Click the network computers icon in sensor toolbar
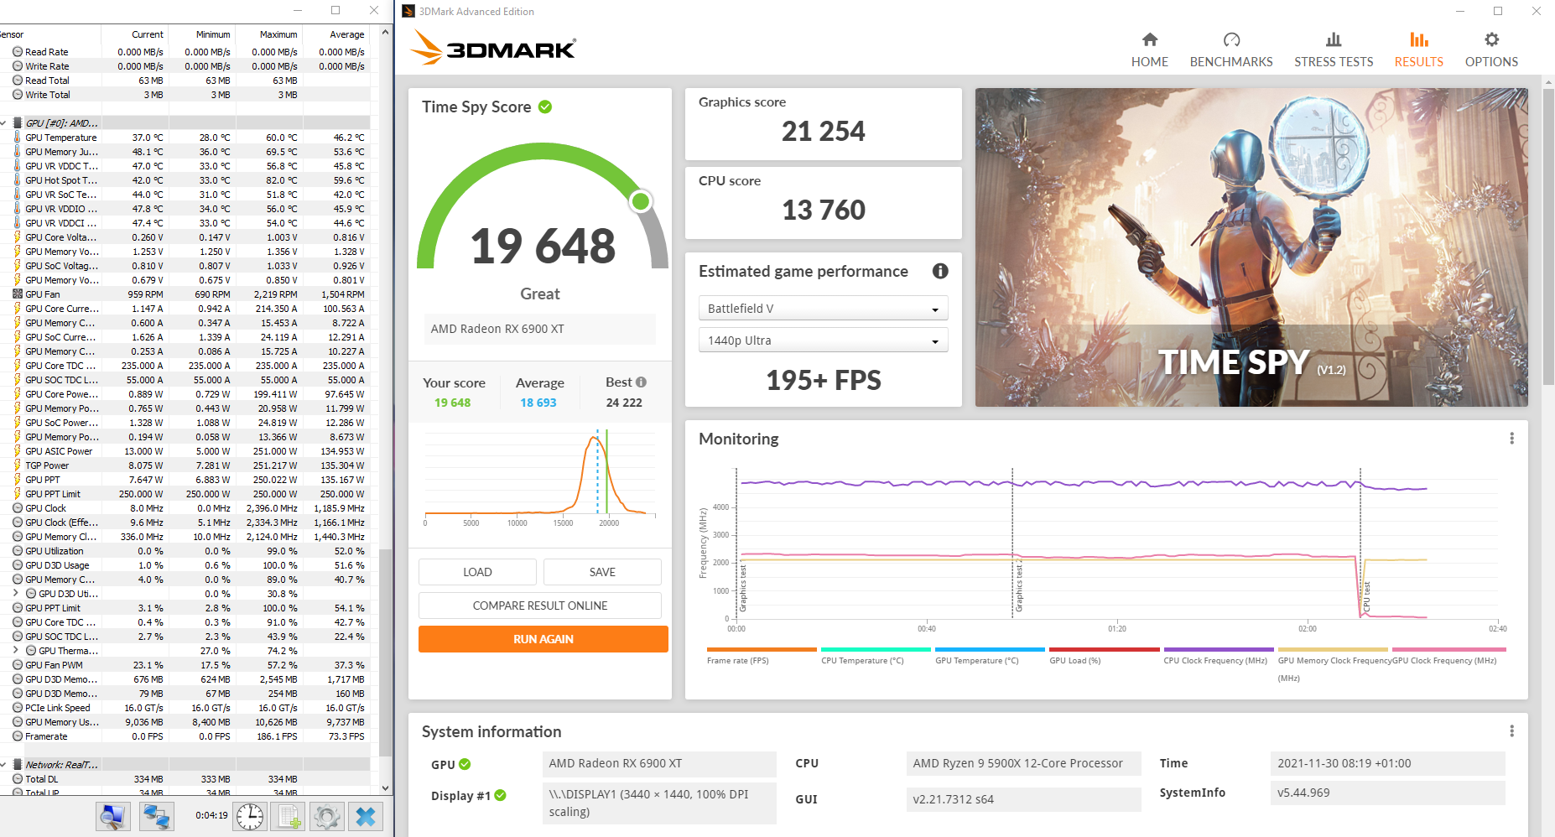1555x837 pixels. 156,816
